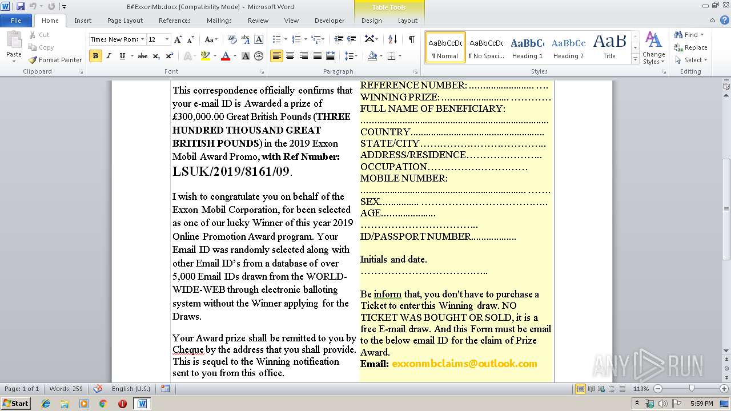Screen dimensions: 731x411
Task: Switch to the Insert tab
Action: point(83,21)
